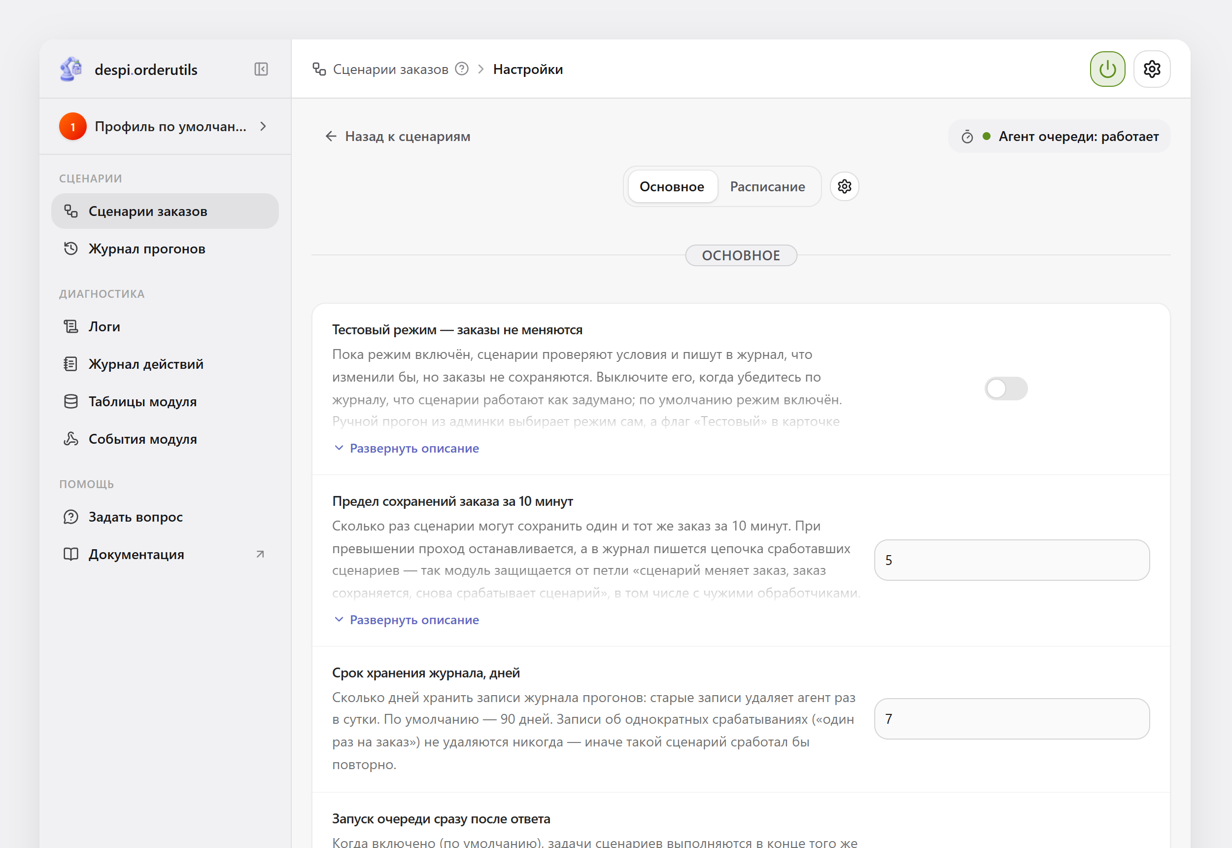1232x848 pixels.
Task: Click the back arrow icon
Action: pyautogui.click(x=331, y=137)
